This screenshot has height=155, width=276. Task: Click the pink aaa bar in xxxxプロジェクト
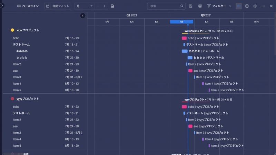(190, 71)
